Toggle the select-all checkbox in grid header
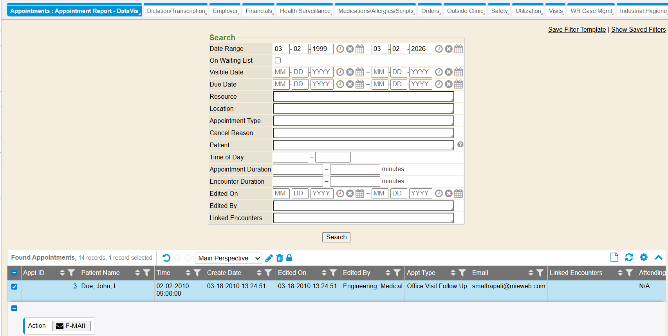Image resolution: width=668 pixels, height=336 pixels. tap(14, 273)
